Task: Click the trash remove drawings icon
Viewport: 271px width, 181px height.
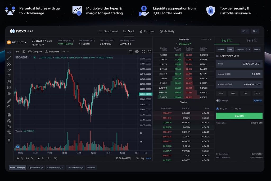Action: point(9,140)
